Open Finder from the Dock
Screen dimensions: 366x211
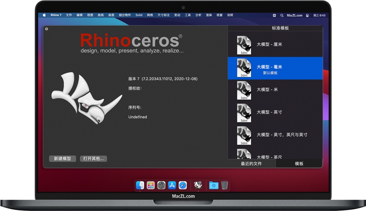pyautogui.click(x=140, y=185)
